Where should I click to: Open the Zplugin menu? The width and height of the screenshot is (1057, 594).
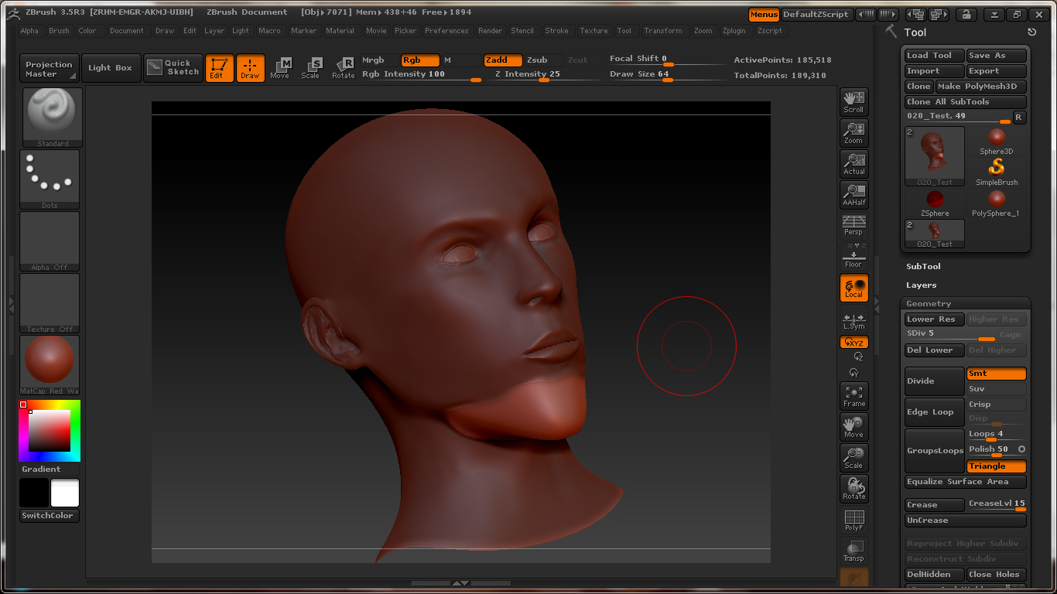click(734, 31)
